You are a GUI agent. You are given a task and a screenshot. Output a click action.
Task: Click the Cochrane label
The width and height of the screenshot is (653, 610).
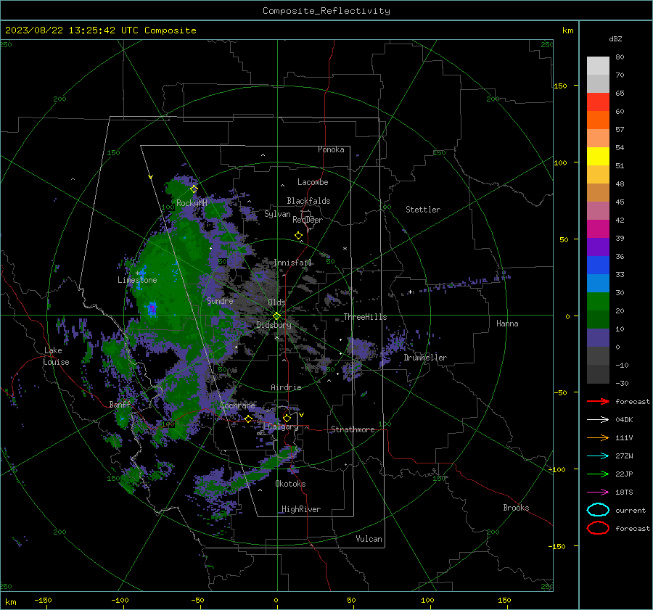point(237,405)
